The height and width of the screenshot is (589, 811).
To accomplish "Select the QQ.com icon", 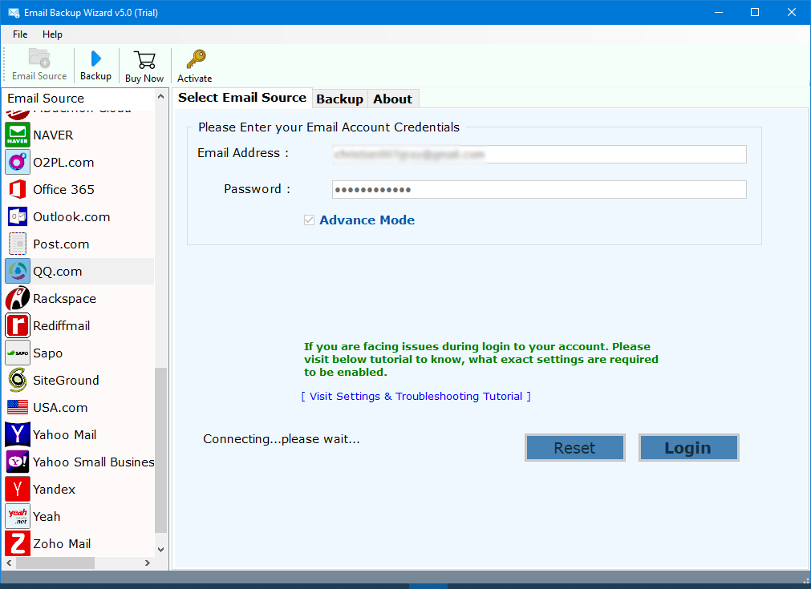I will (18, 271).
